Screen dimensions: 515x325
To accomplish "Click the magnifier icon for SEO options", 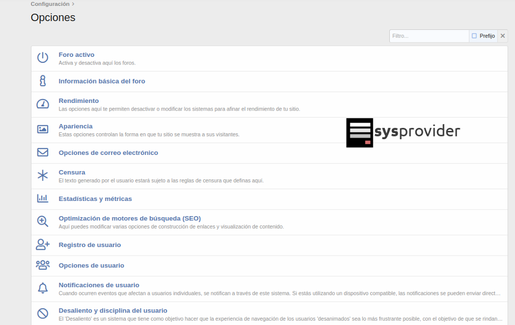I will 43,222.
